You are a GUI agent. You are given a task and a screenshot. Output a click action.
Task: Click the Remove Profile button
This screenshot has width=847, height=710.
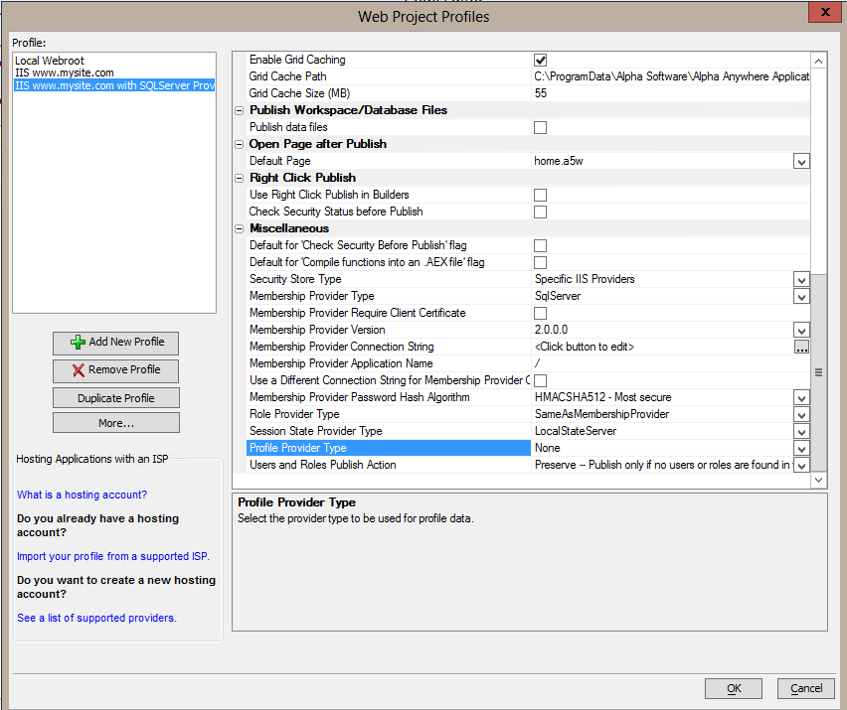point(115,370)
